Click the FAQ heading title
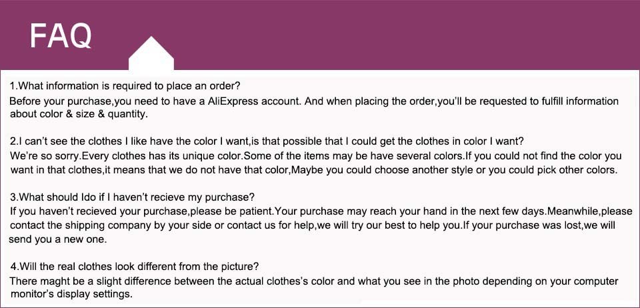 click(61, 35)
